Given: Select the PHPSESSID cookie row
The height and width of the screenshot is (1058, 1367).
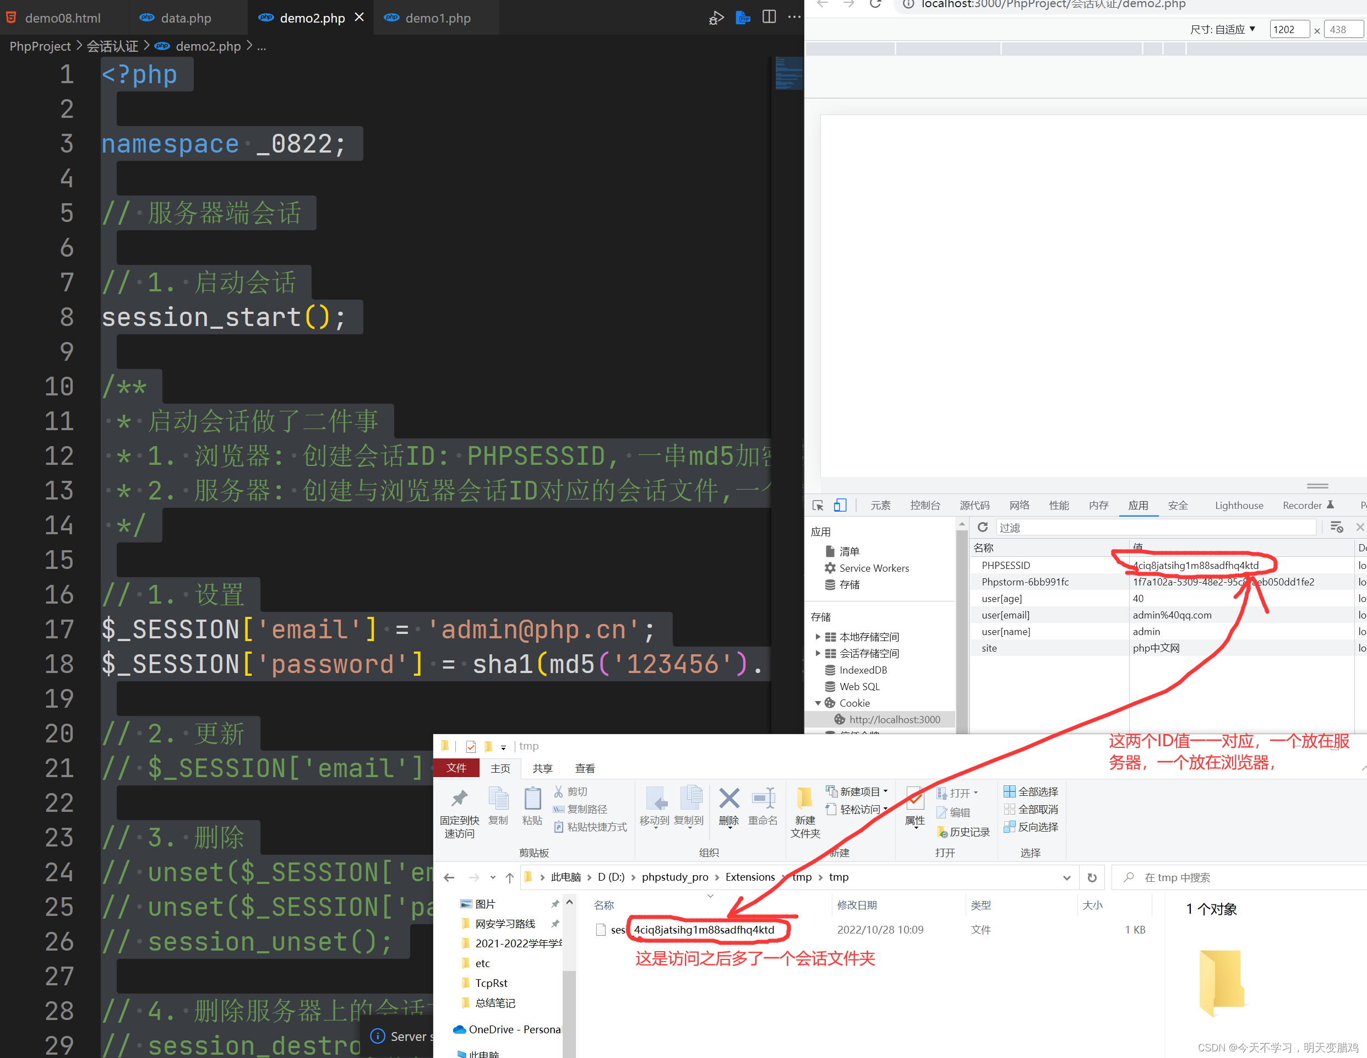Looking at the screenshot, I should [x=1168, y=565].
